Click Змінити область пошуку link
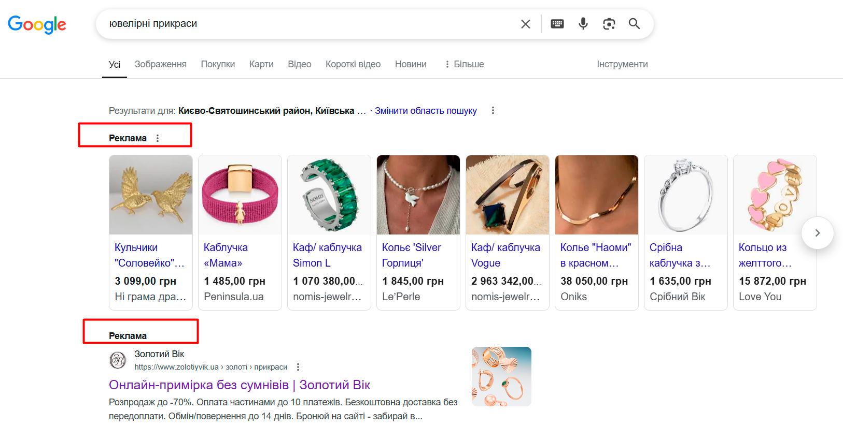This screenshot has width=843, height=426. coord(426,111)
